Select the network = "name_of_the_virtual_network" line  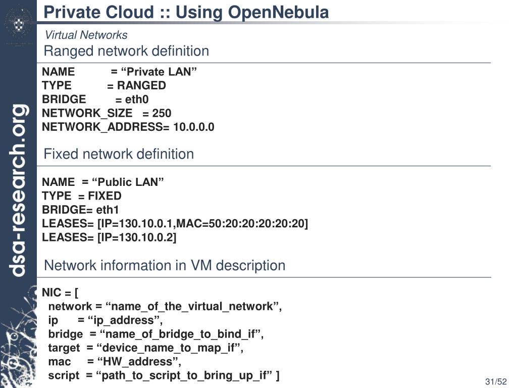[x=165, y=307]
